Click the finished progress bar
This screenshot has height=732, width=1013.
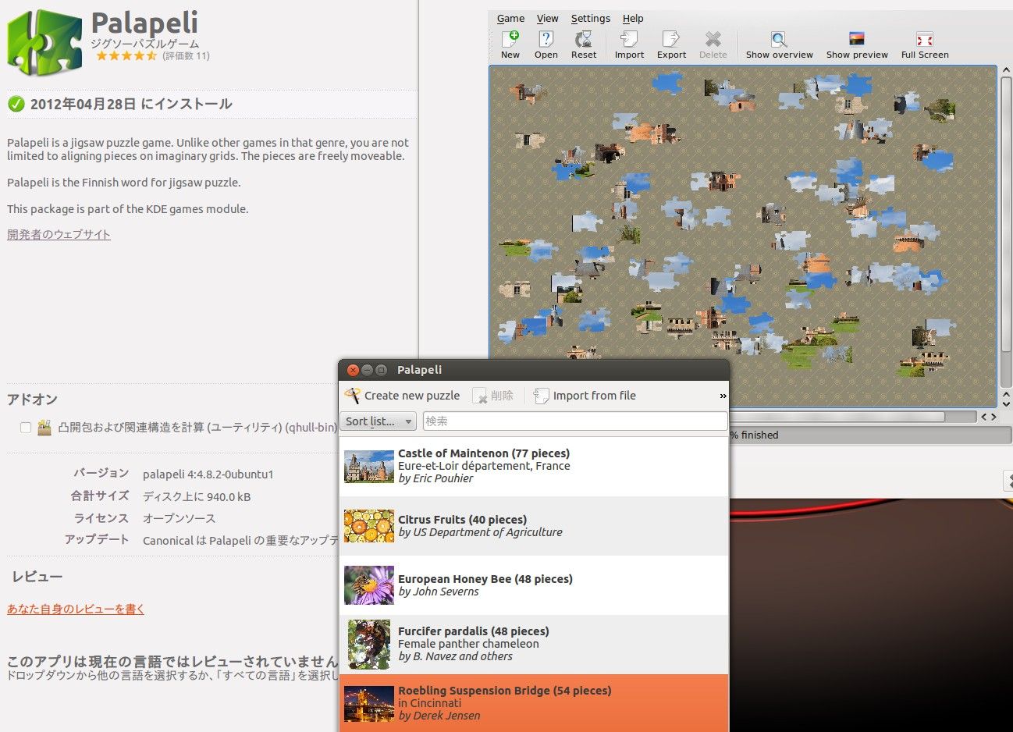point(870,435)
